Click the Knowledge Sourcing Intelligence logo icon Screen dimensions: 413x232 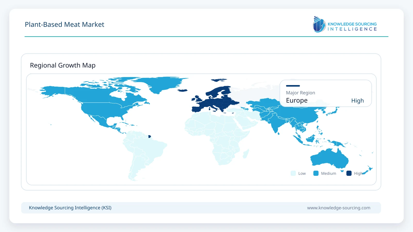pos(319,24)
